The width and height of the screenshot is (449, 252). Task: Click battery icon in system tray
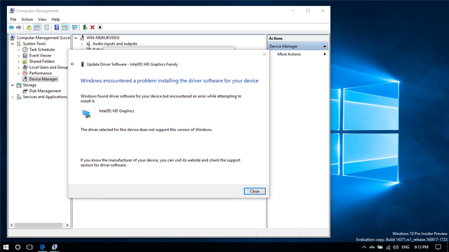[380, 247]
